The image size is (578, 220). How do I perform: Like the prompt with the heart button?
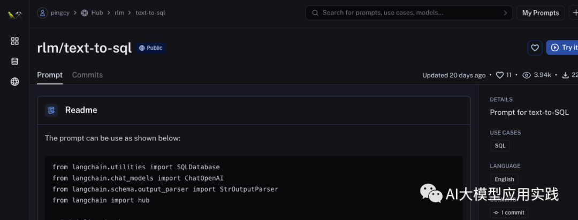coord(535,48)
